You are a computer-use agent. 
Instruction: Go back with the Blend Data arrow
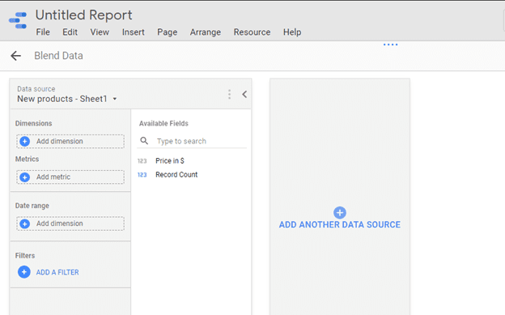click(x=16, y=56)
